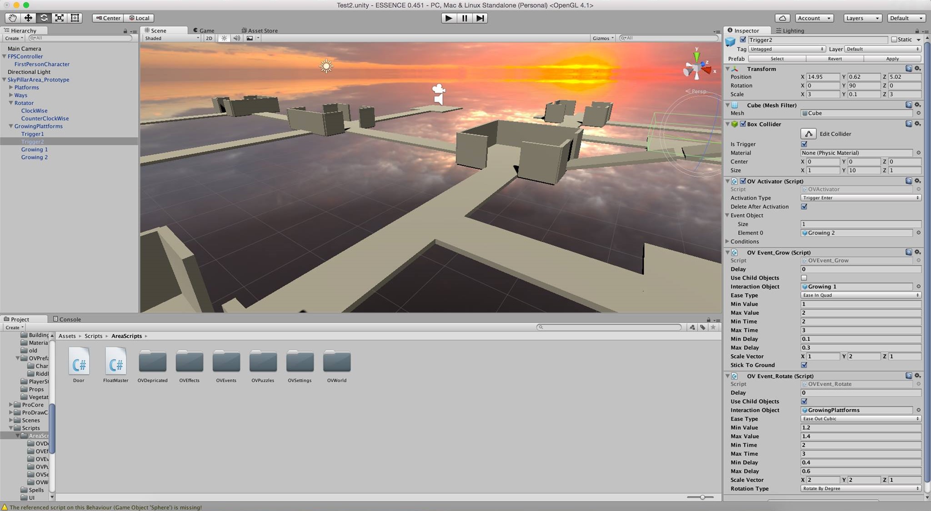Toggle the Static checkbox
This screenshot has height=511, width=931.
pos(894,40)
